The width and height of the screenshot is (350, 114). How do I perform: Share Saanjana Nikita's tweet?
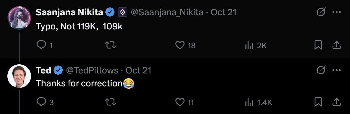[336, 45]
